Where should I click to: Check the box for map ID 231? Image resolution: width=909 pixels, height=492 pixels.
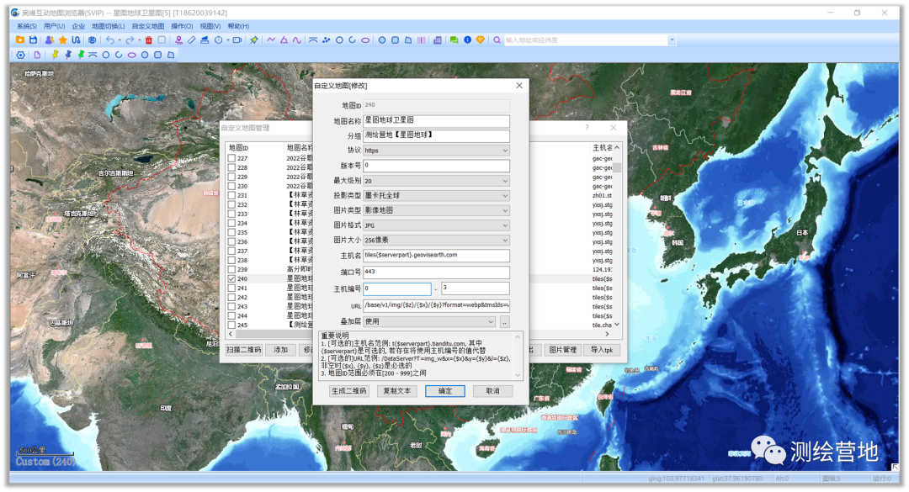coord(232,195)
